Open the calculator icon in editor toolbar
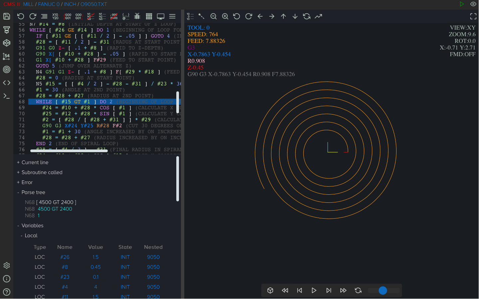Screen dimensions: 479x299 coord(149,16)
